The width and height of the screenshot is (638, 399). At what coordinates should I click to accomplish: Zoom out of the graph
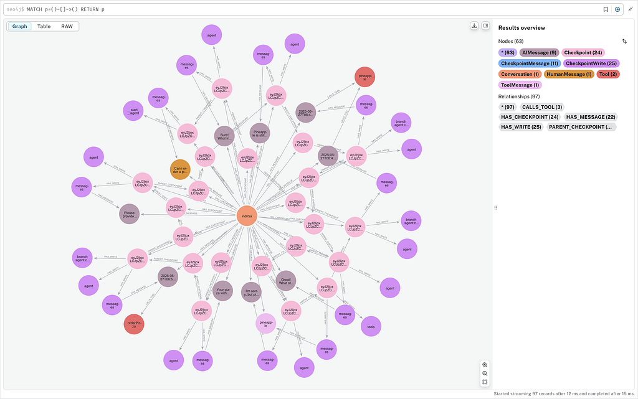pyautogui.click(x=485, y=373)
